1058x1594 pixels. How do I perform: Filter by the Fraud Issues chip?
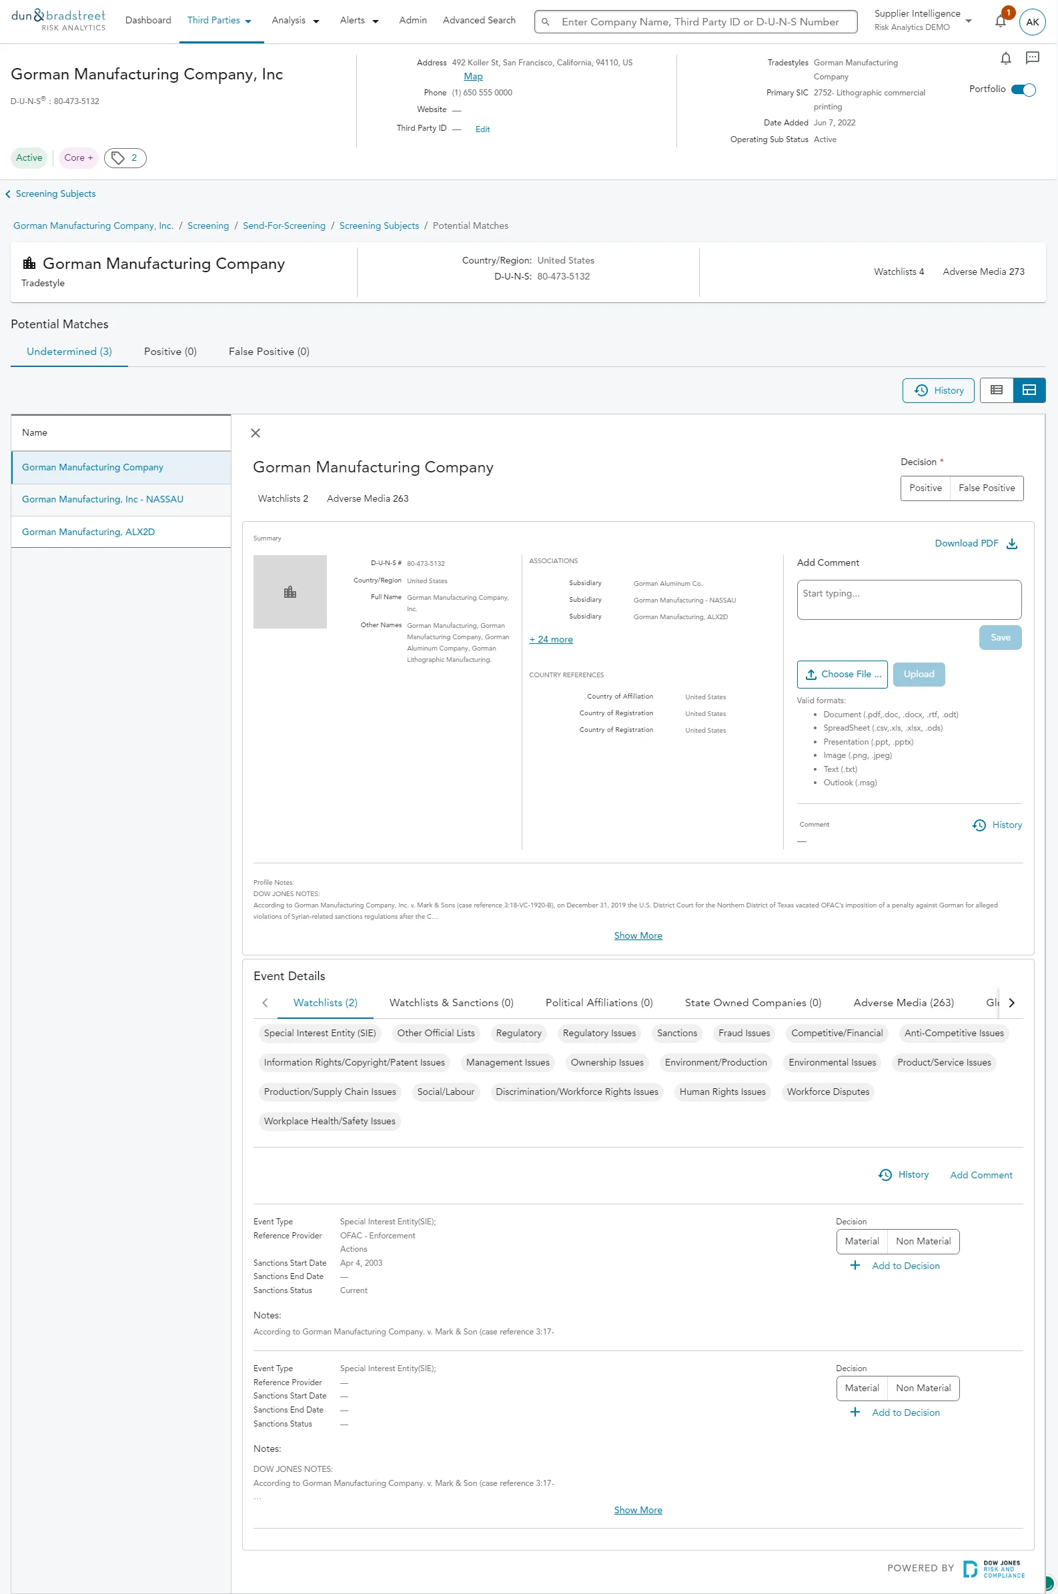(x=744, y=1034)
